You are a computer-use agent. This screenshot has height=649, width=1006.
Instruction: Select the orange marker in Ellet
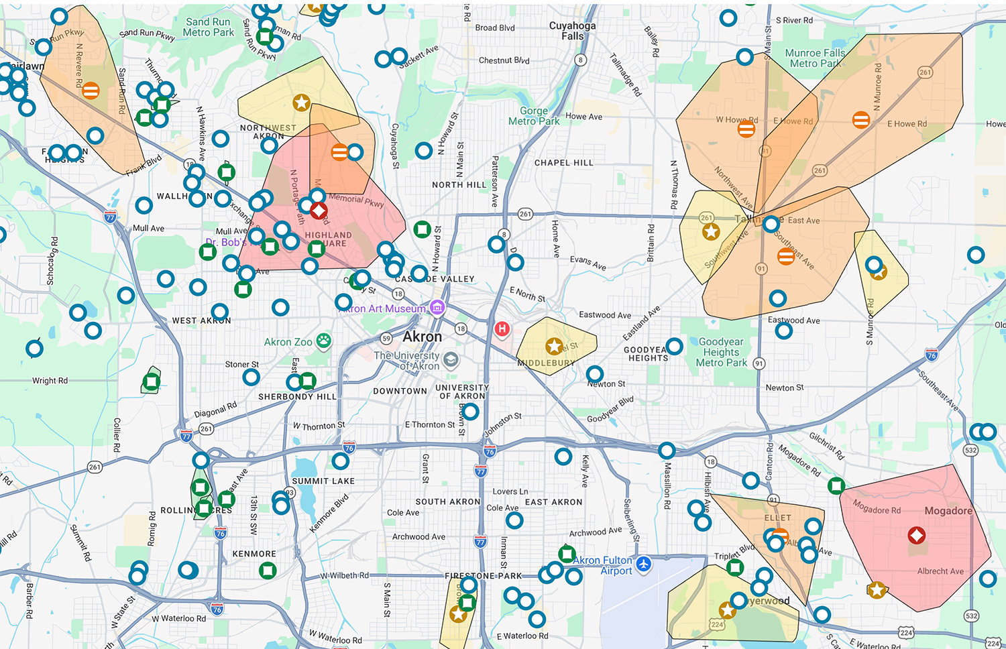[x=780, y=535]
